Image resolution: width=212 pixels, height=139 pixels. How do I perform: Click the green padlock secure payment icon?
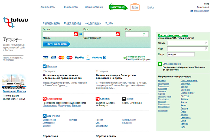click(x=125, y=57)
